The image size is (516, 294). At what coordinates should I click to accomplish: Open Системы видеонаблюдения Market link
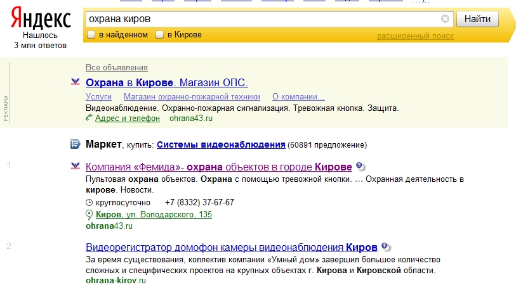coord(221,144)
